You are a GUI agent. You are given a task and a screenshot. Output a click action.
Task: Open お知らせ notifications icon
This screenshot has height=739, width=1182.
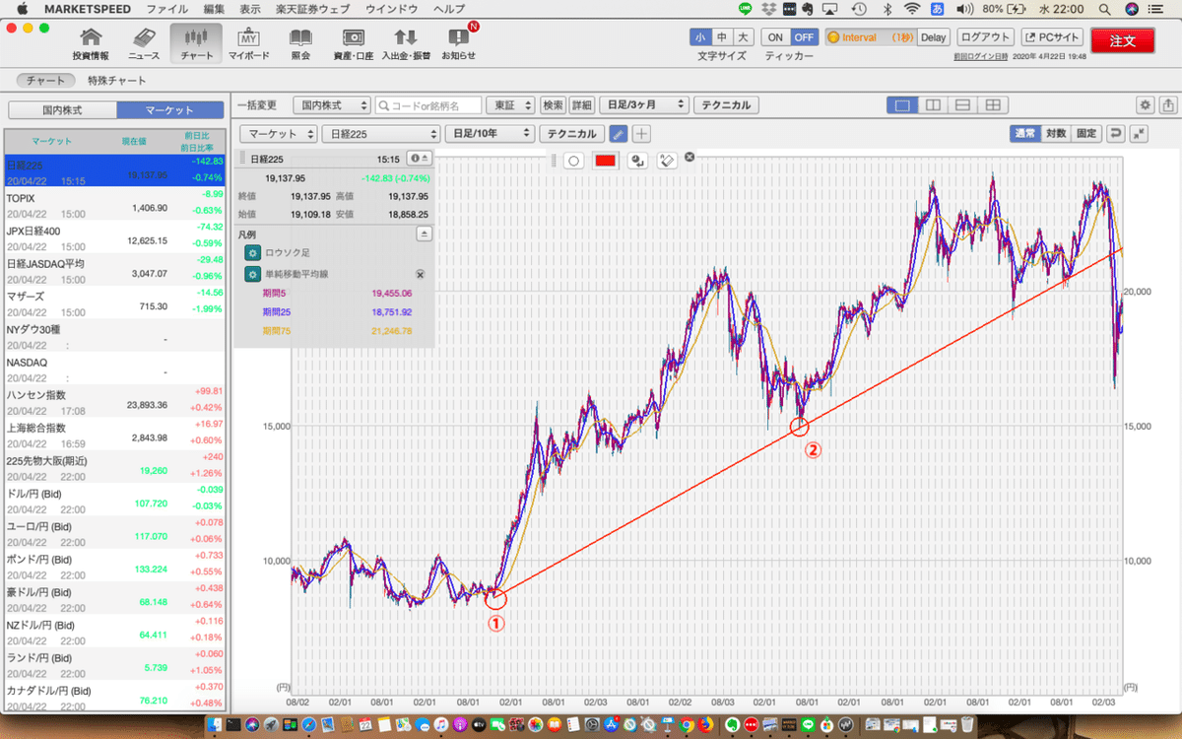tap(458, 43)
